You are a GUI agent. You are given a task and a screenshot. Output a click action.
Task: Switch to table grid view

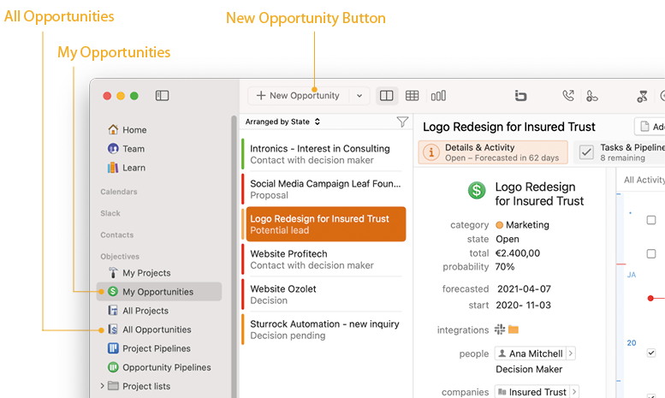click(x=412, y=96)
